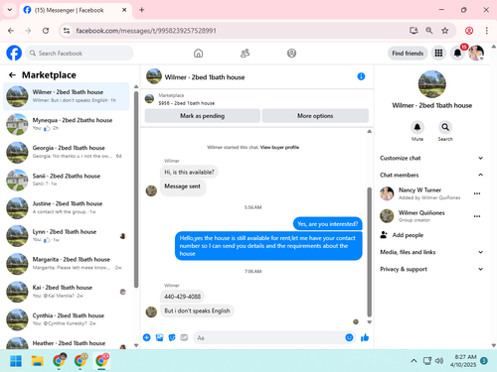
Task: Open Lynn - 2bed 1bath house conversation
Action: tap(67, 236)
